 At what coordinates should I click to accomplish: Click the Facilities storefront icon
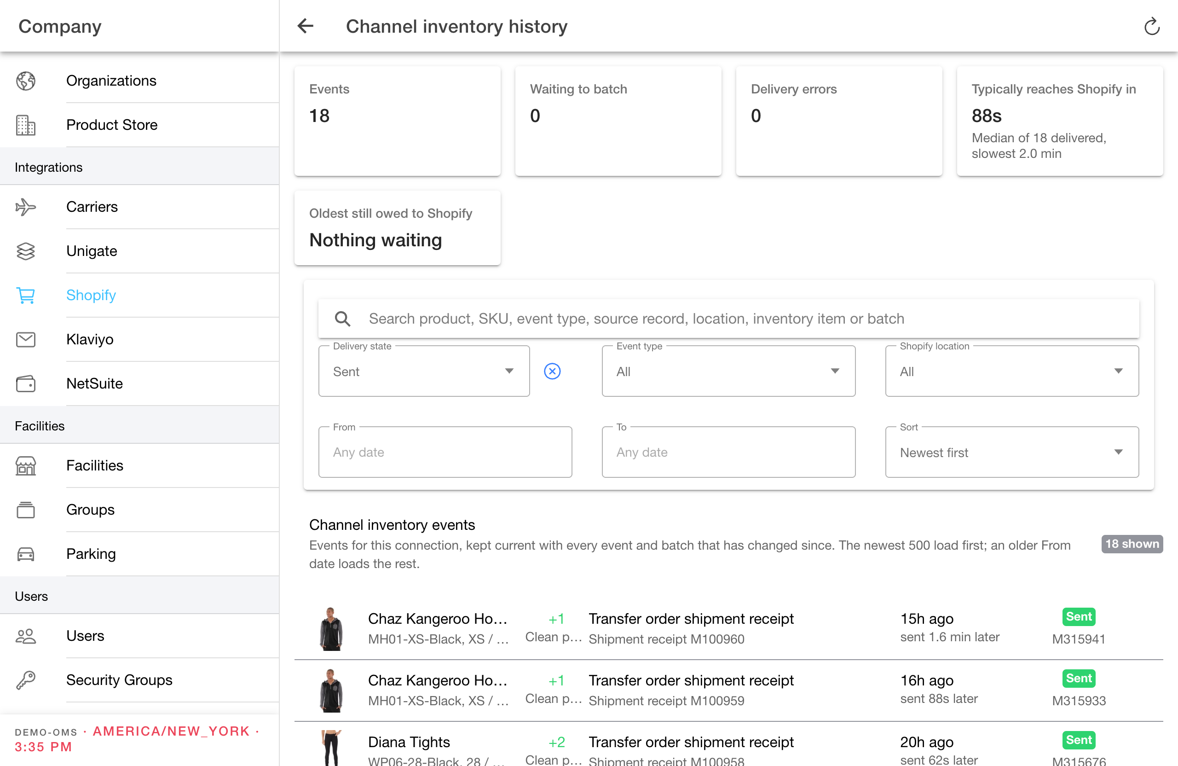(26, 465)
